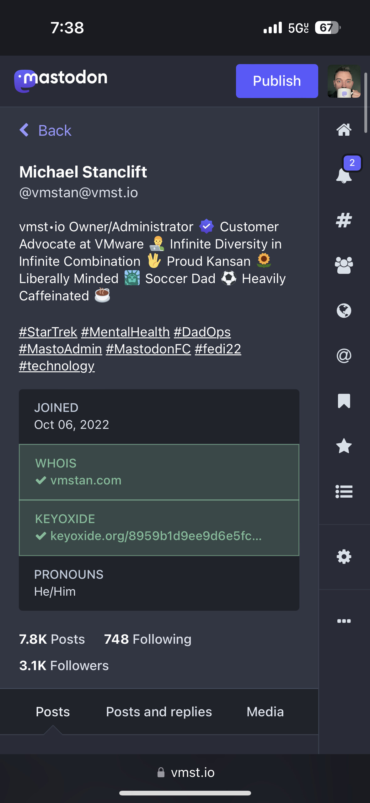Click the profile avatar thumbnail
Image resolution: width=370 pixels, height=803 pixels.
344,81
